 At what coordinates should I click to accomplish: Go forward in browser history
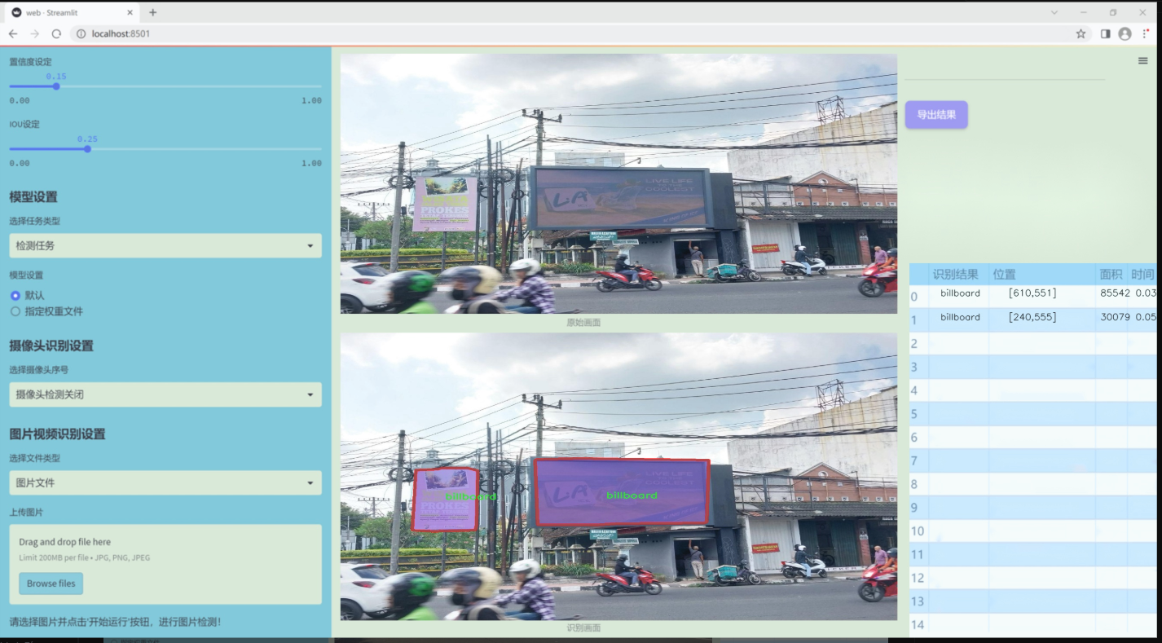tap(34, 33)
